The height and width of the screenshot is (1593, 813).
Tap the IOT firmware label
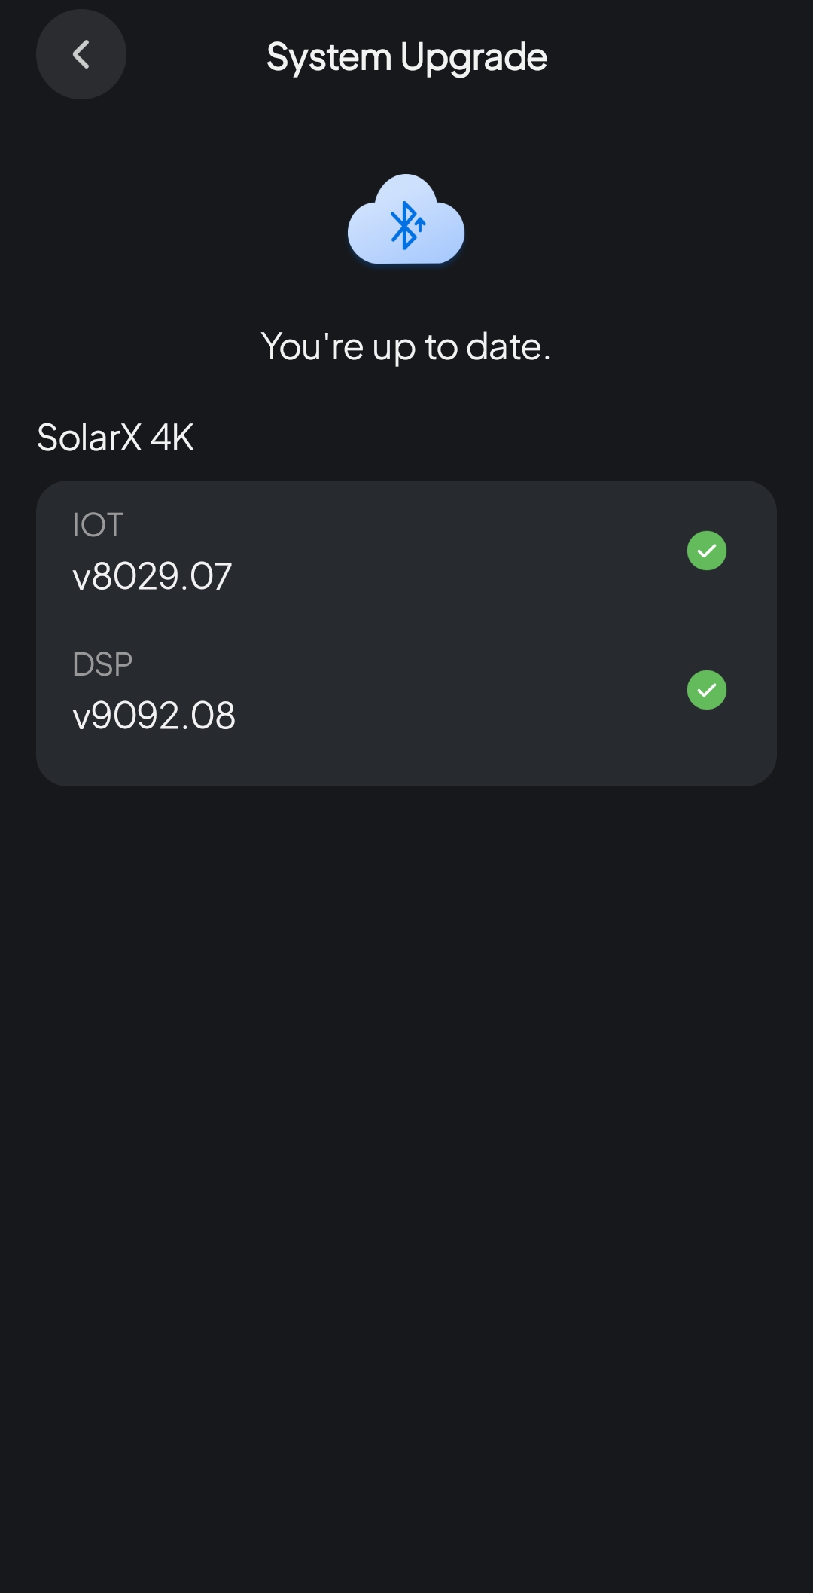pos(97,525)
